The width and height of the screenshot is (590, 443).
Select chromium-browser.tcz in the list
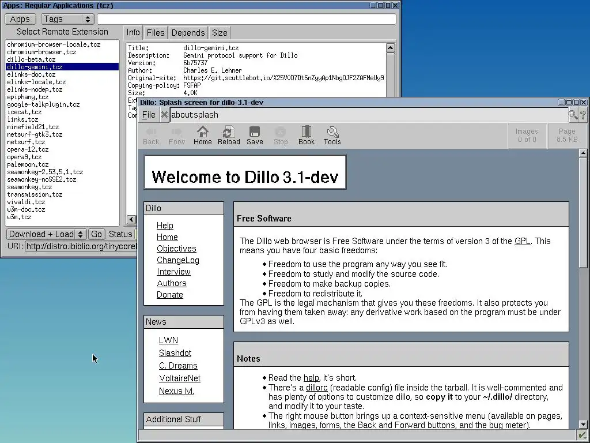(62, 52)
